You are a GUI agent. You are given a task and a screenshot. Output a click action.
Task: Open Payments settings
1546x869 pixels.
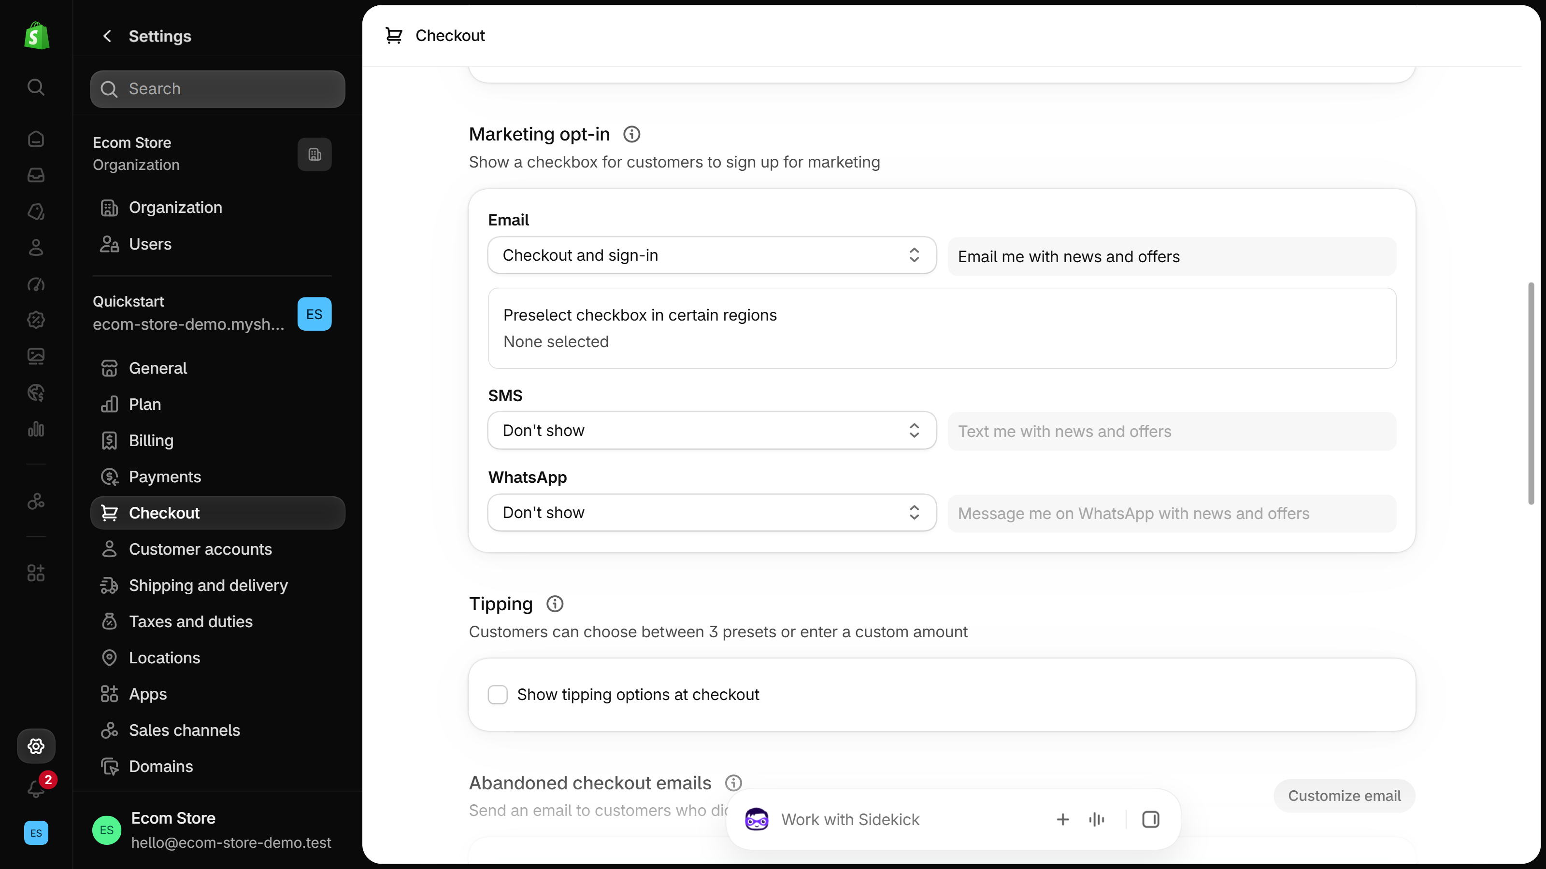(x=218, y=477)
